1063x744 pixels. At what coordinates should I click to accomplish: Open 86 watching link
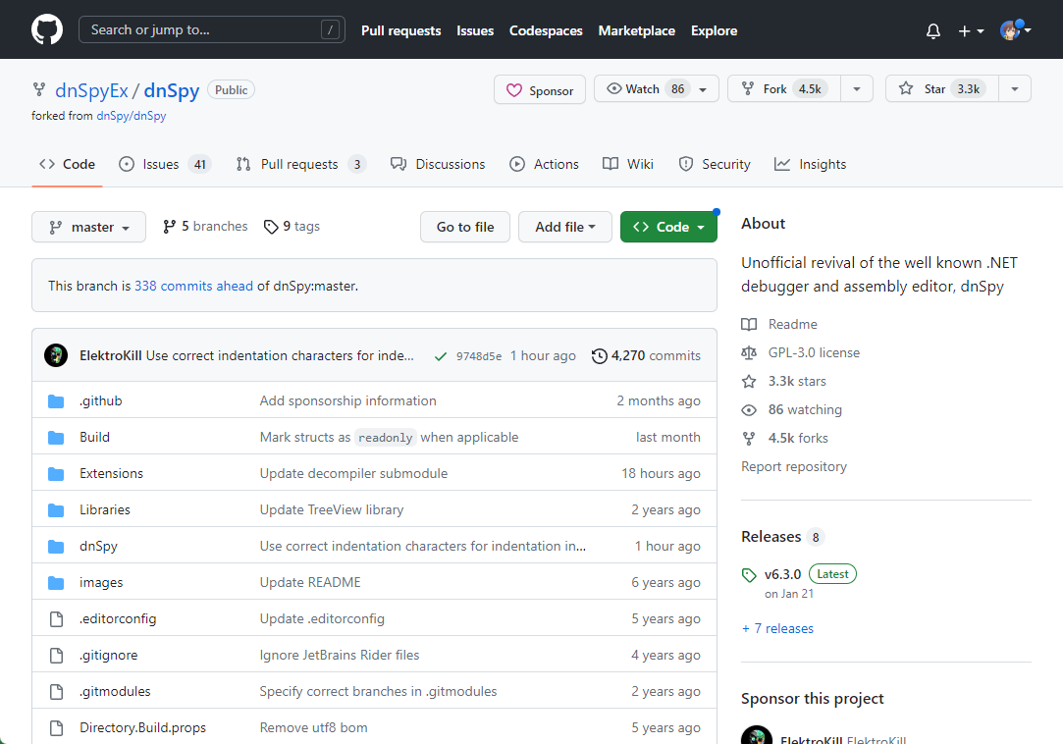tap(792, 409)
